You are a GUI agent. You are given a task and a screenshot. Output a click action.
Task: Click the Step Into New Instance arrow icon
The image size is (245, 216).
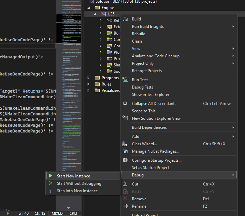point(50,191)
